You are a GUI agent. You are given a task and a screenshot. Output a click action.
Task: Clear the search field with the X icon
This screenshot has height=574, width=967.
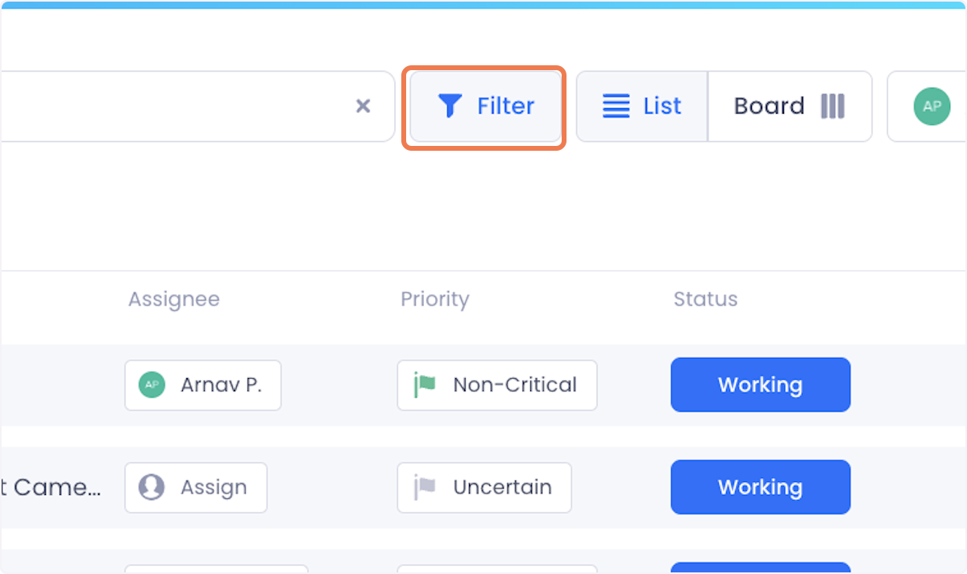[x=363, y=106]
